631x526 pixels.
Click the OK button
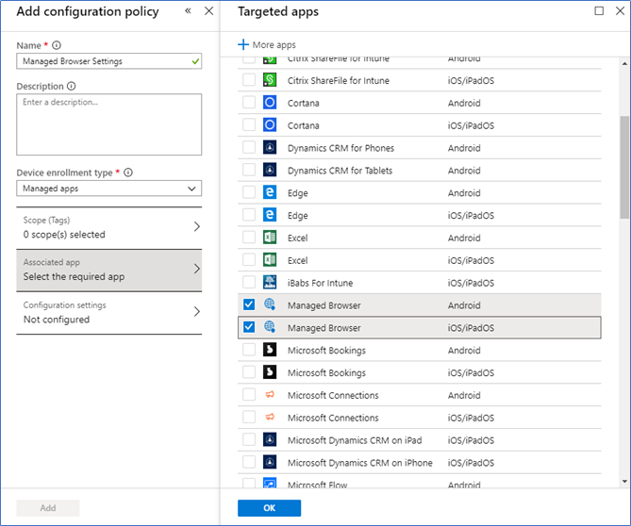click(x=269, y=508)
